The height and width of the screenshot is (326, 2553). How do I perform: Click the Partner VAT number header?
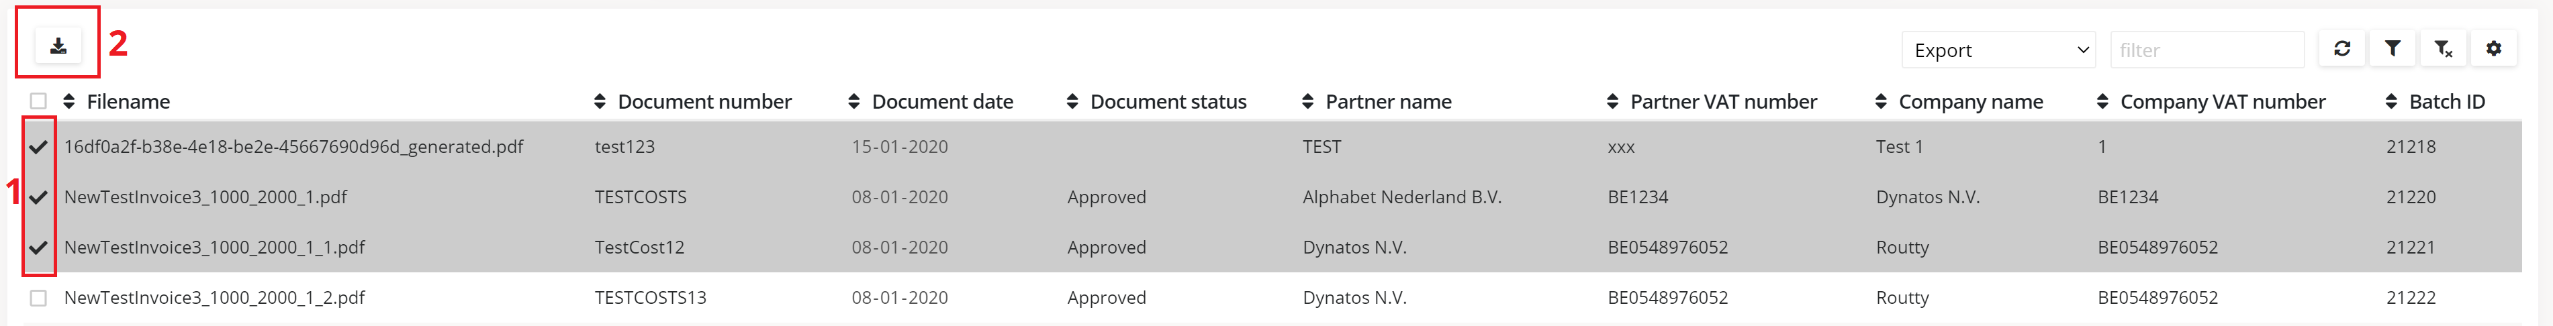pos(1722,101)
